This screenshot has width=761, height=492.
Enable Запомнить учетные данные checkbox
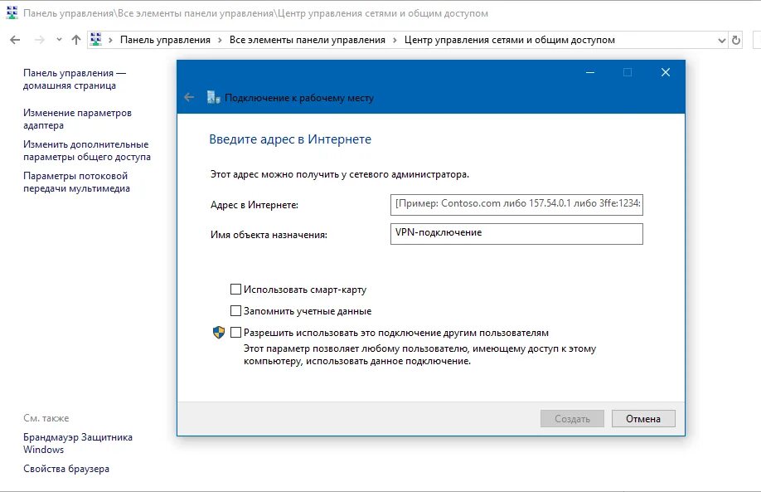tap(235, 311)
